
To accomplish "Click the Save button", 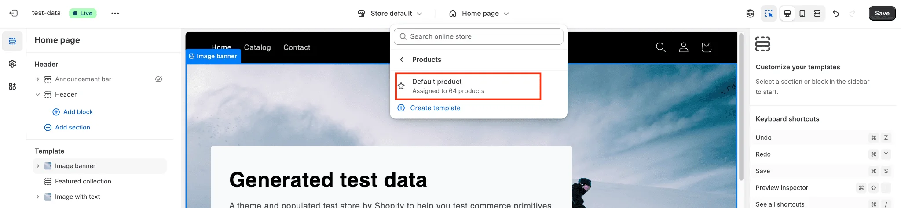I will (882, 13).
